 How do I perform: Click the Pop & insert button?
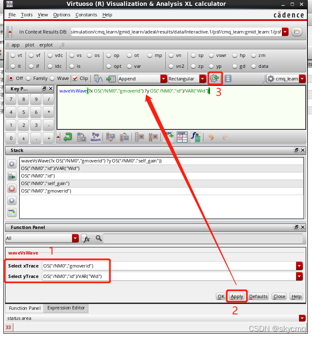click(95, 137)
